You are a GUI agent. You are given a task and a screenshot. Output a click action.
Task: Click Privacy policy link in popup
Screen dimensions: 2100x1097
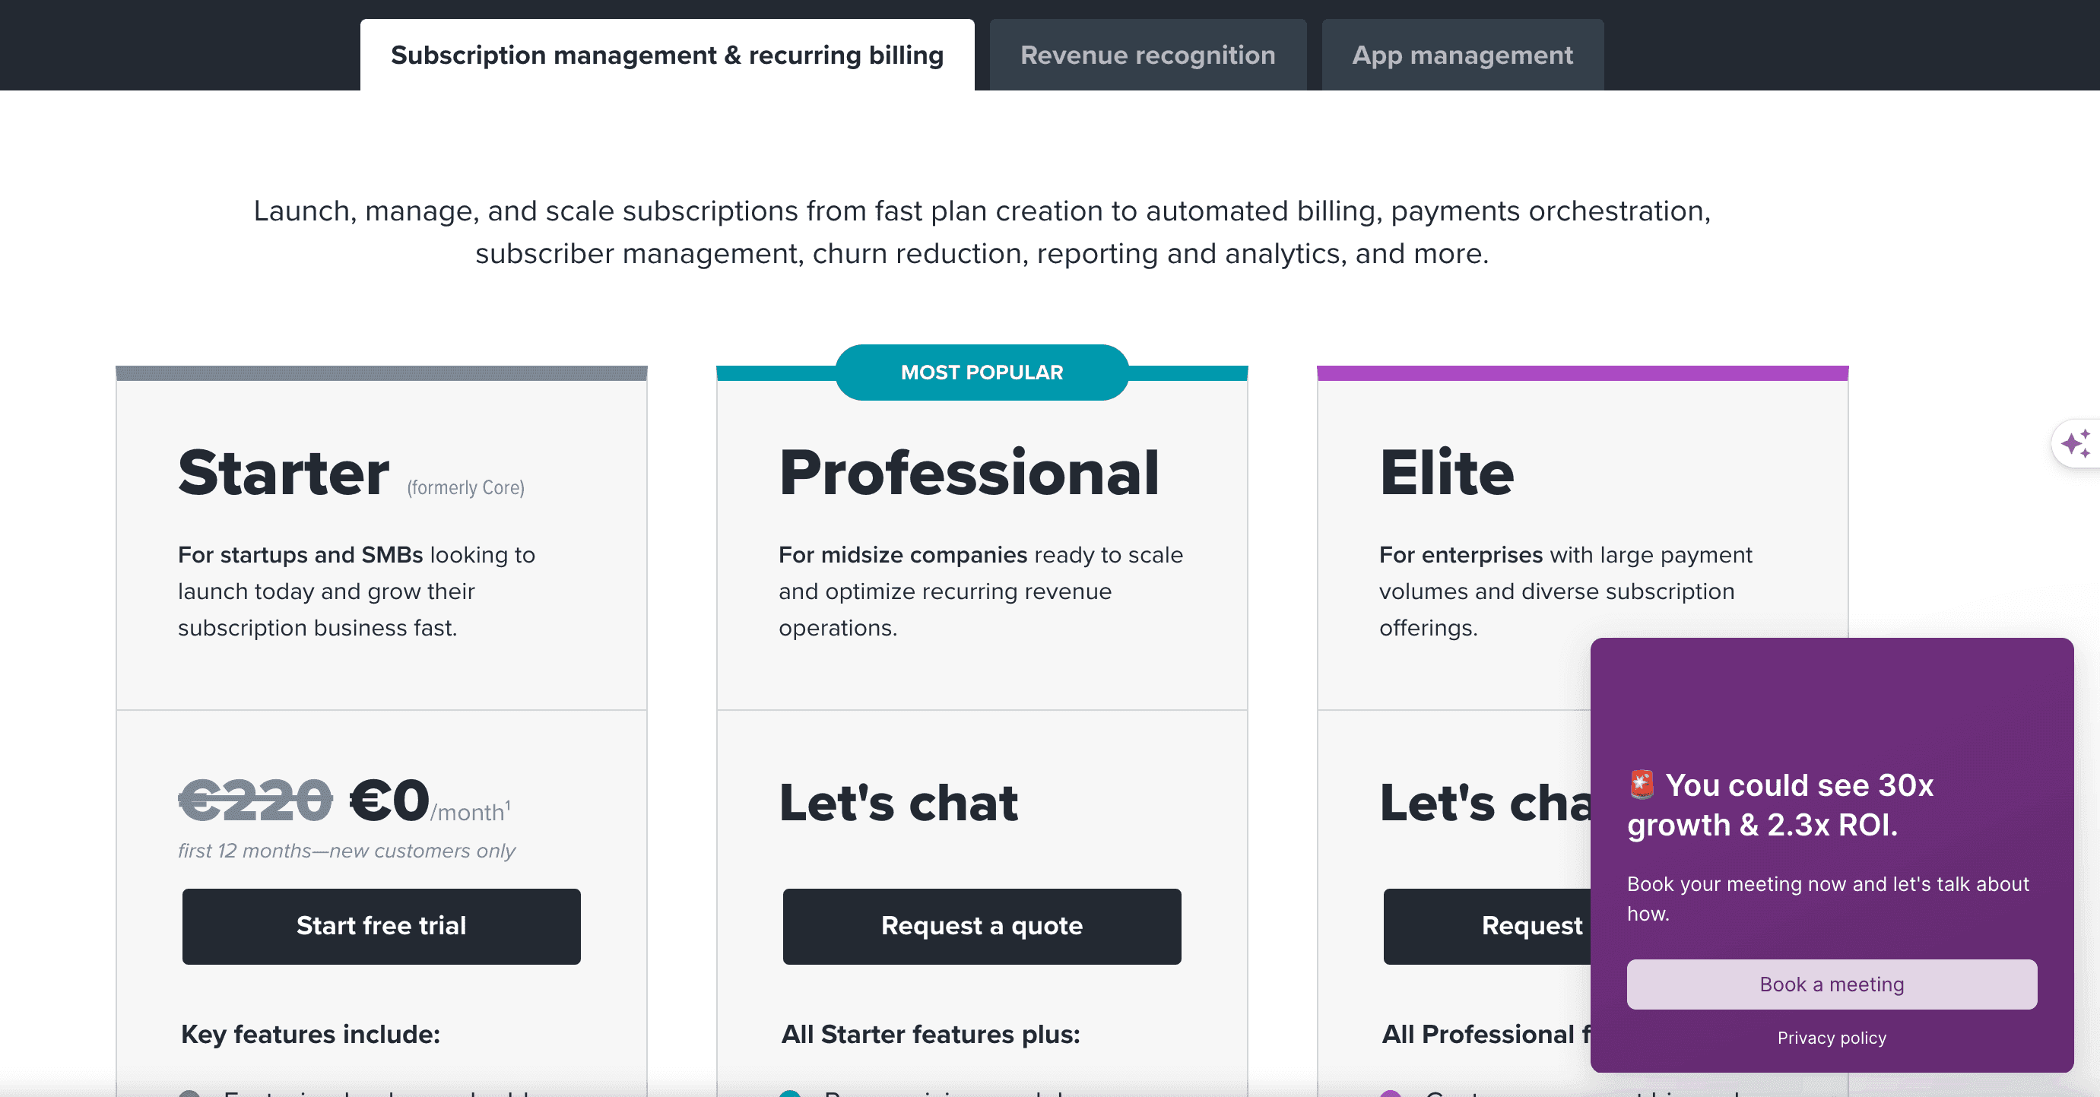pyautogui.click(x=1831, y=1037)
